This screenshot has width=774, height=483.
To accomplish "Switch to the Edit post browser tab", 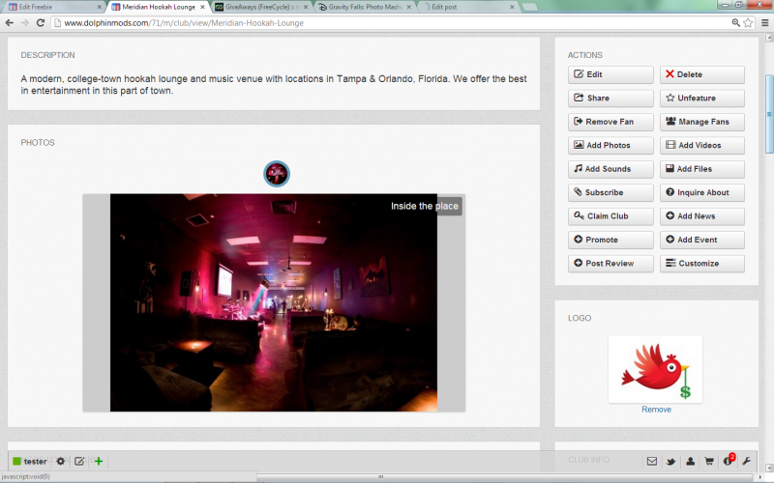I will click(x=466, y=7).
